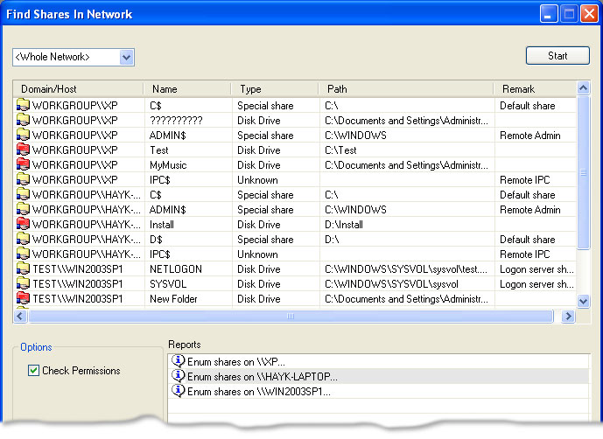Click the horizontal scrollbar left arrow
The height and width of the screenshot is (439, 603).
click(x=20, y=317)
